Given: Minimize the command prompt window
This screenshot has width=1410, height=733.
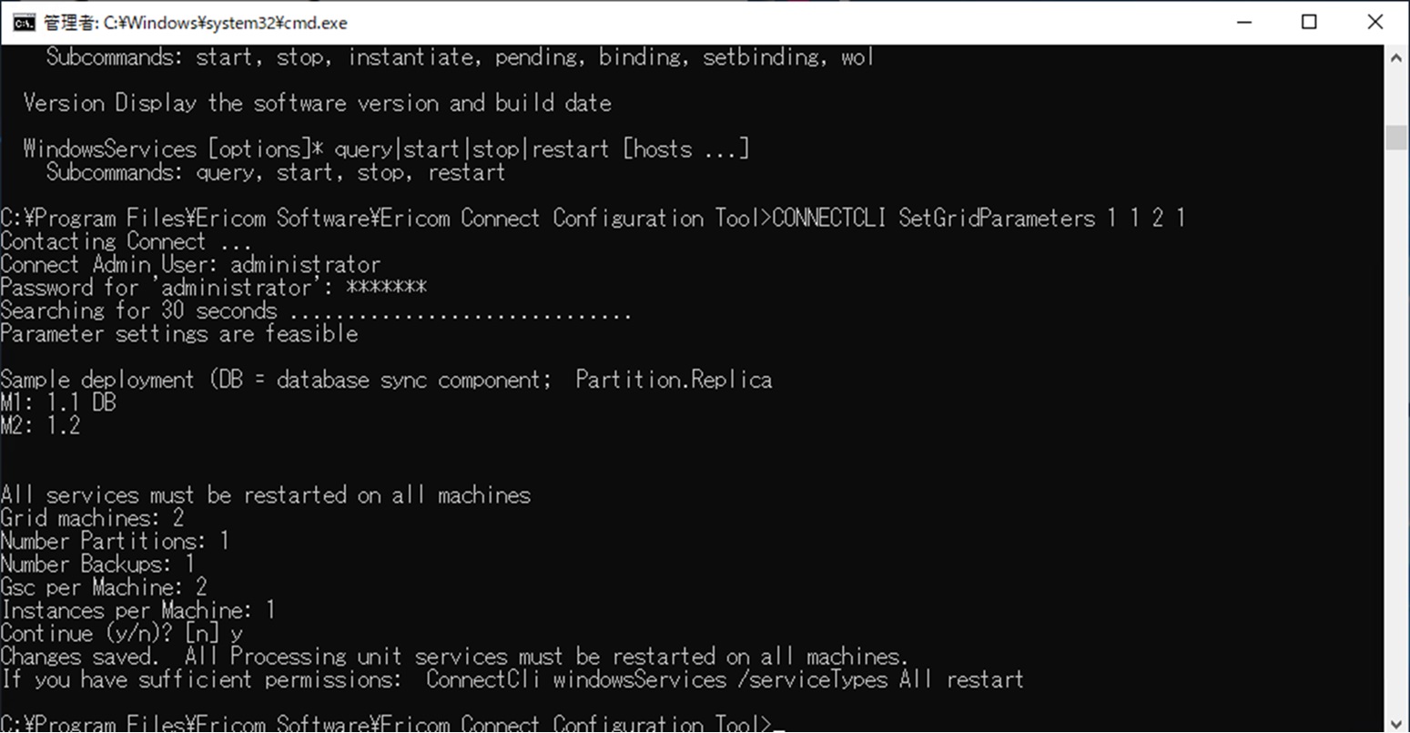Looking at the screenshot, I should [x=1243, y=23].
